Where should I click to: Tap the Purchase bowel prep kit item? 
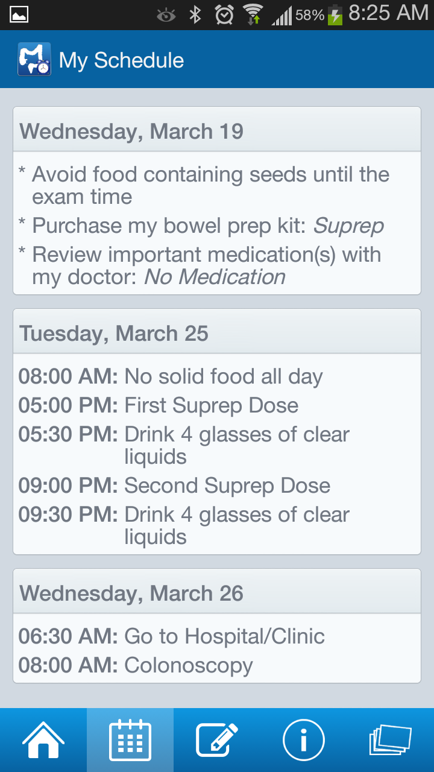208,226
